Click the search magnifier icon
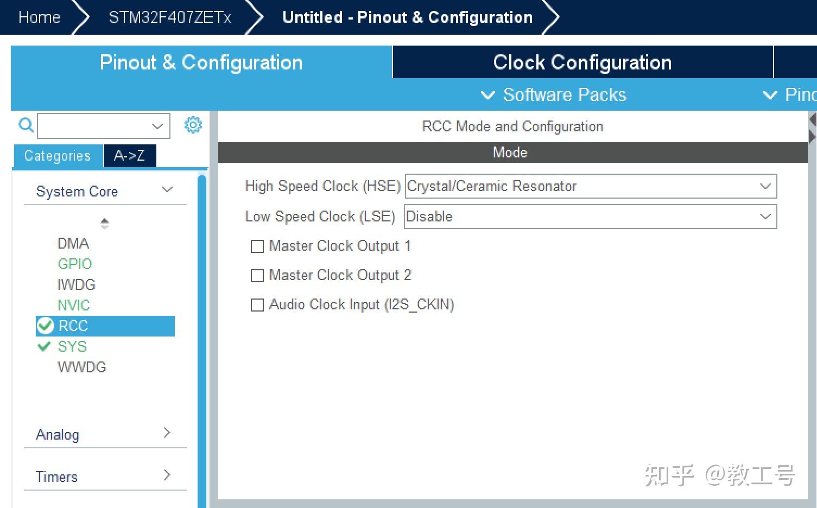817x508 pixels. click(26, 125)
